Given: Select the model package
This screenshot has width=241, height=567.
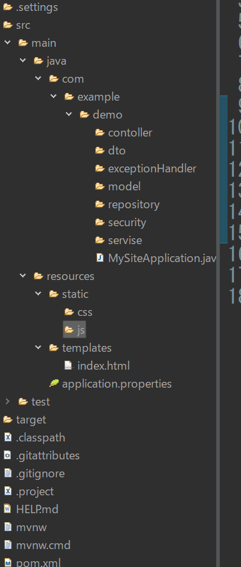Looking at the screenshot, I should tap(125, 186).
